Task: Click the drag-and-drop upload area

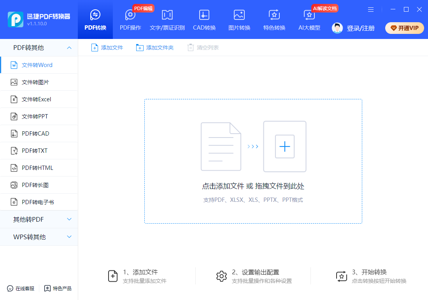Action: [x=253, y=161]
